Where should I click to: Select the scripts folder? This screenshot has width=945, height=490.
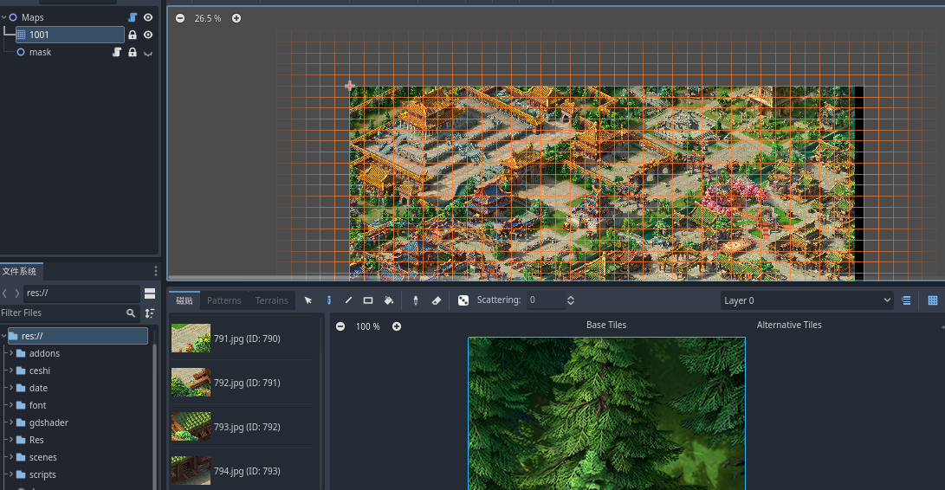click(42, 475)
